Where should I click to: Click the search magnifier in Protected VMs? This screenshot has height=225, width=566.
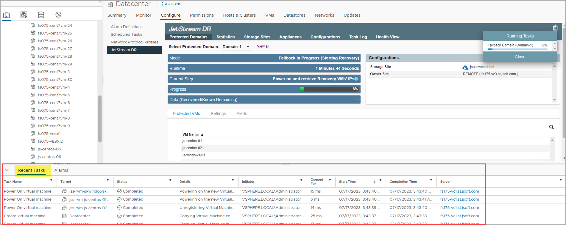point(551,127)
